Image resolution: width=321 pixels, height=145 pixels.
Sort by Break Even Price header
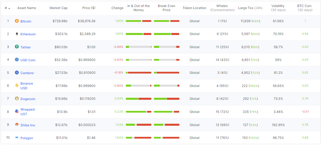pos(166,8)
